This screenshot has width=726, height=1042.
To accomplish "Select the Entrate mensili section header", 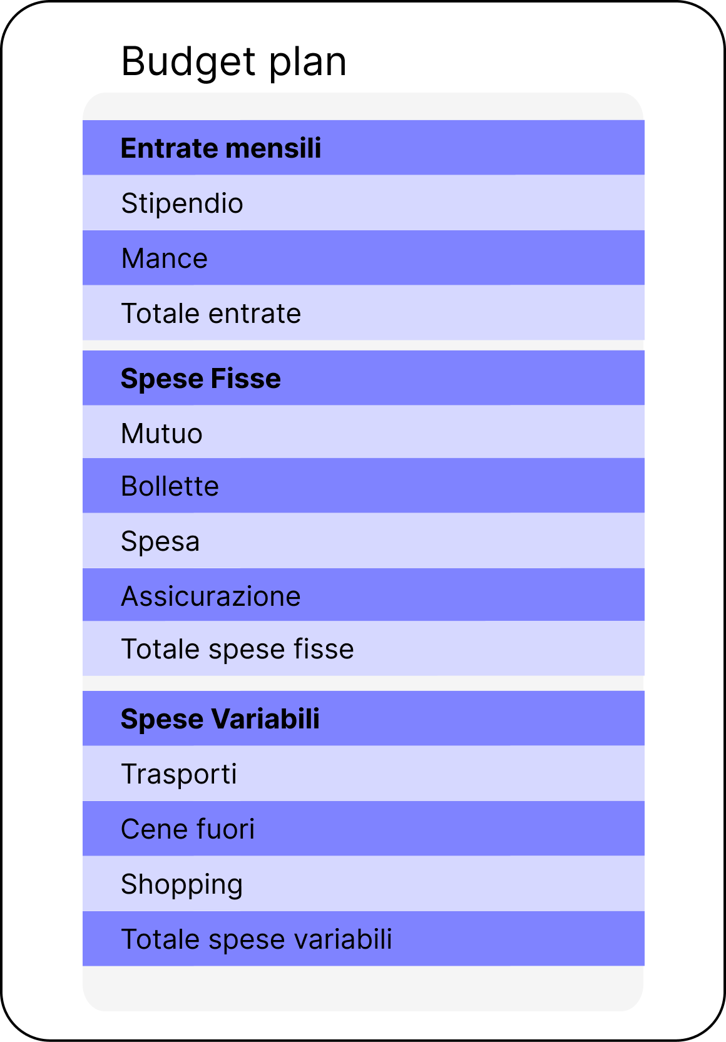I will click(363, 148).
